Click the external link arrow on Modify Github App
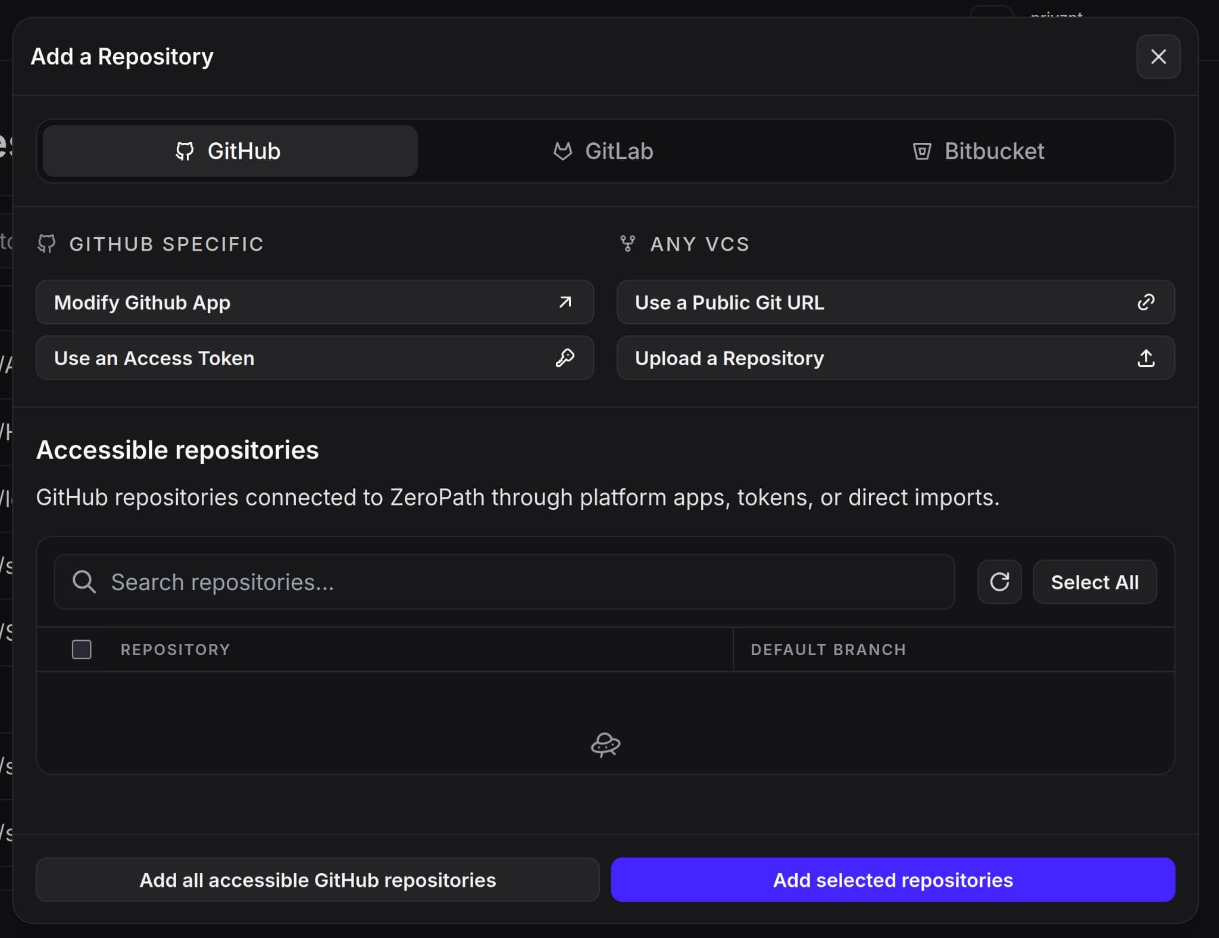The height and width of the screenshot is (938, 1219). click(565, 302)
